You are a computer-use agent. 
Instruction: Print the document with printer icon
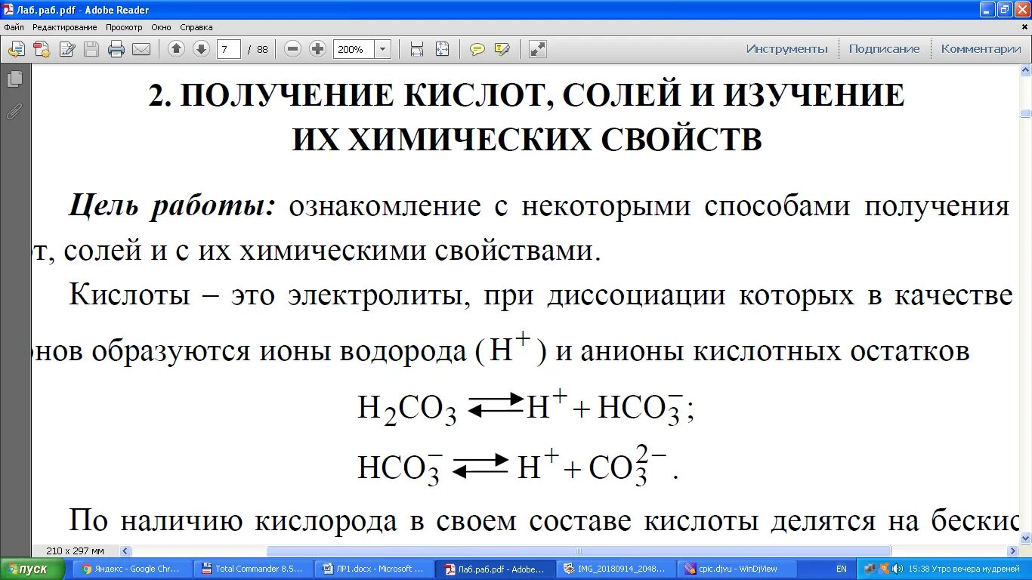[x=116, y=50]
